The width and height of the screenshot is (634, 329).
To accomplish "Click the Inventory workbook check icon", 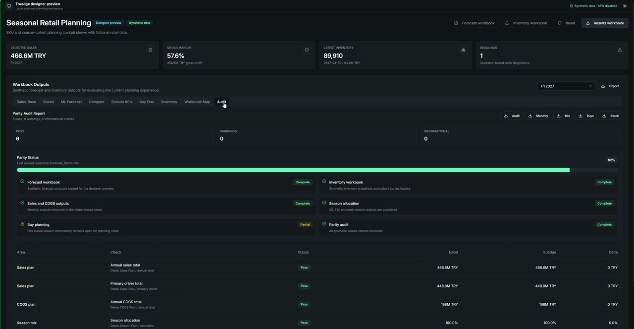I will [324, 181].
